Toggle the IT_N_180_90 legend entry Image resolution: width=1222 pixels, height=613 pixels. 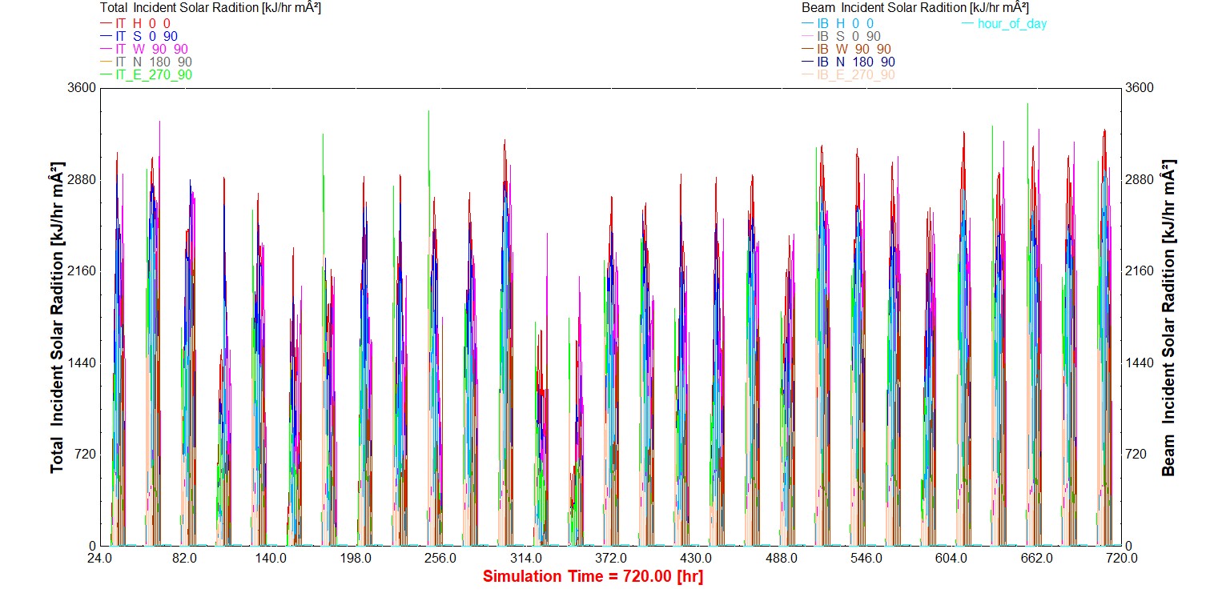click(x=146, y=62)
